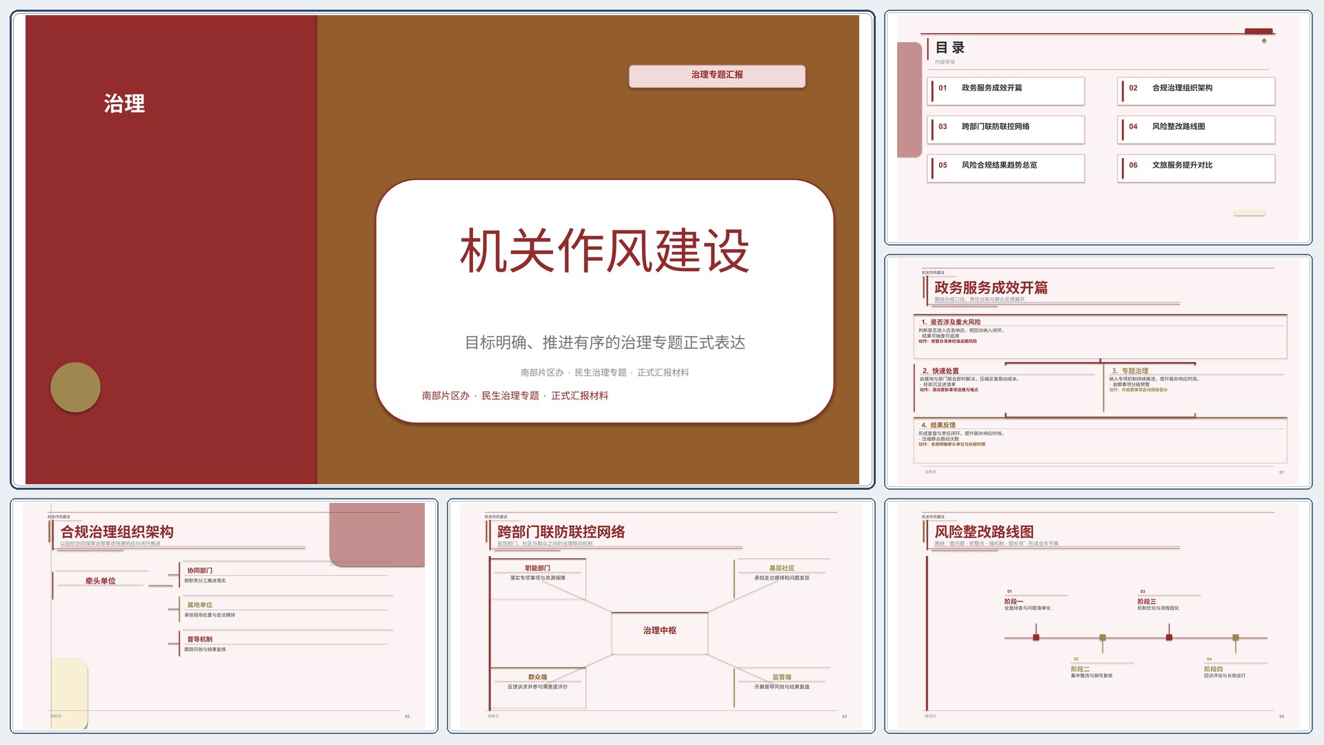This screenshot has height=745, width=1324.
Task: Click the grey 南部片区办 · 民生治理专题 line
Action: 605,372
